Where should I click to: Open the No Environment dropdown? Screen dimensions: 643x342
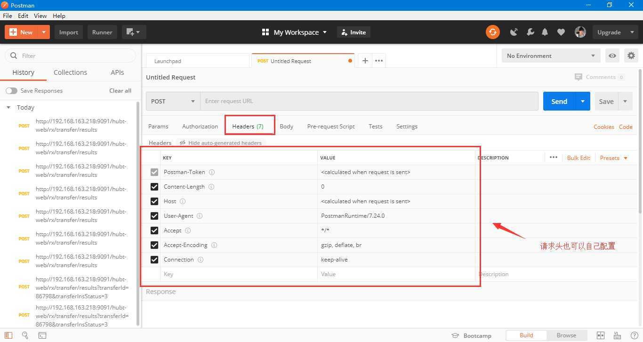click(x=551, y=56)
